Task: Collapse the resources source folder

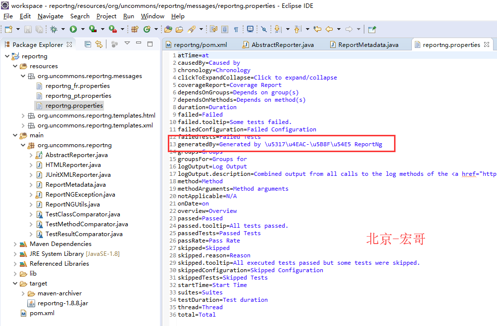Action: tap(15, 66)
